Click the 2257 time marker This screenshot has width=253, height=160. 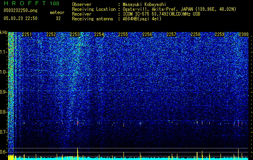pyautogui.click(x=171, y=34)
